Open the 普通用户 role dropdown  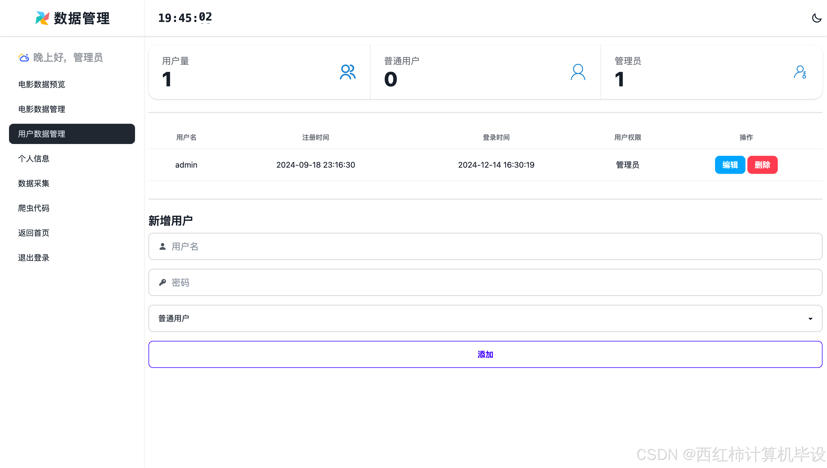pyautogui.click(x=485, y=318)
